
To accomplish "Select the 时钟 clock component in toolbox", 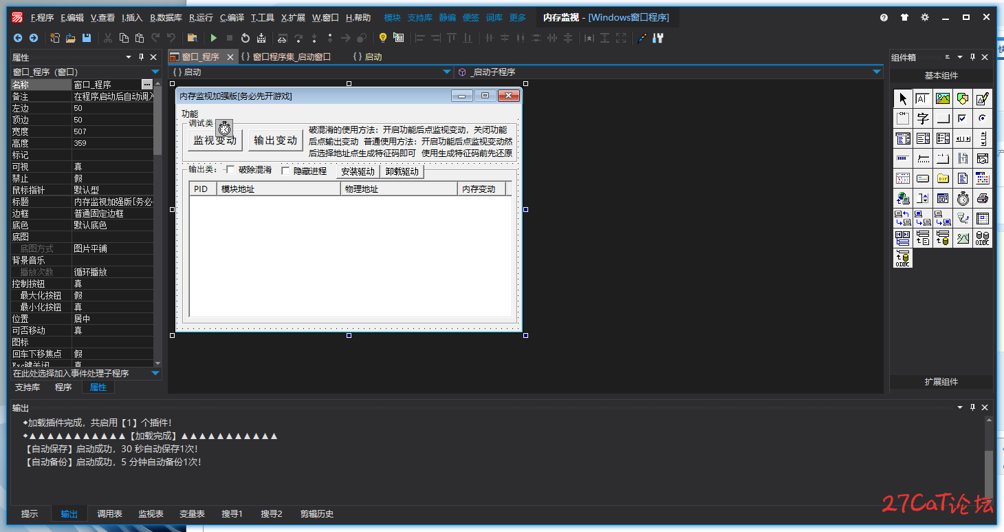I will pos(963,198).
